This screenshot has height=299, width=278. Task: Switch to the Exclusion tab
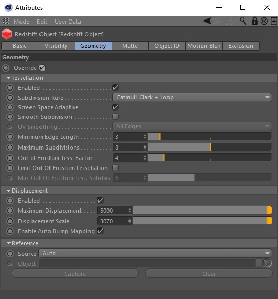241,46
